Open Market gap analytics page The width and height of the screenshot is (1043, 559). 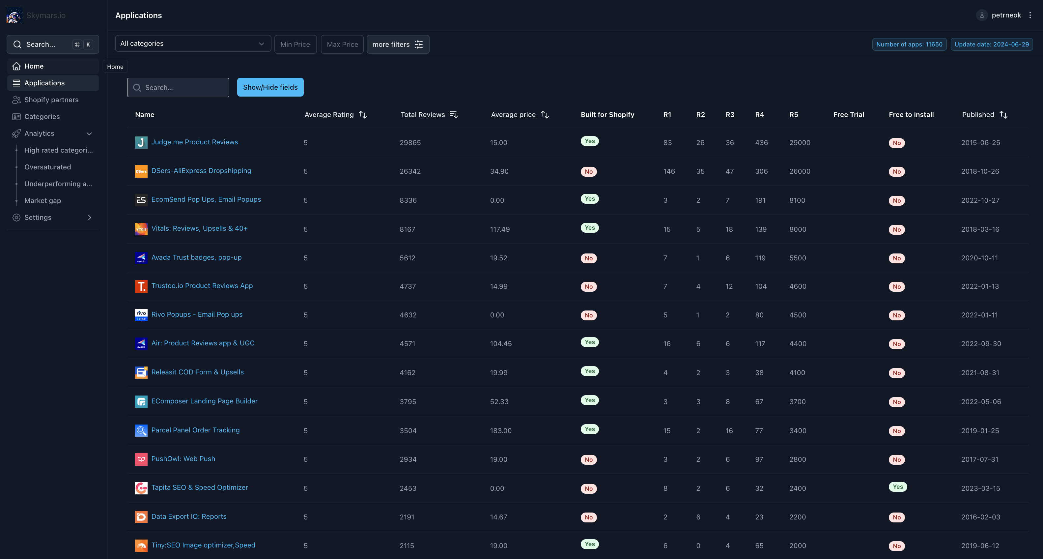[42, 200]
